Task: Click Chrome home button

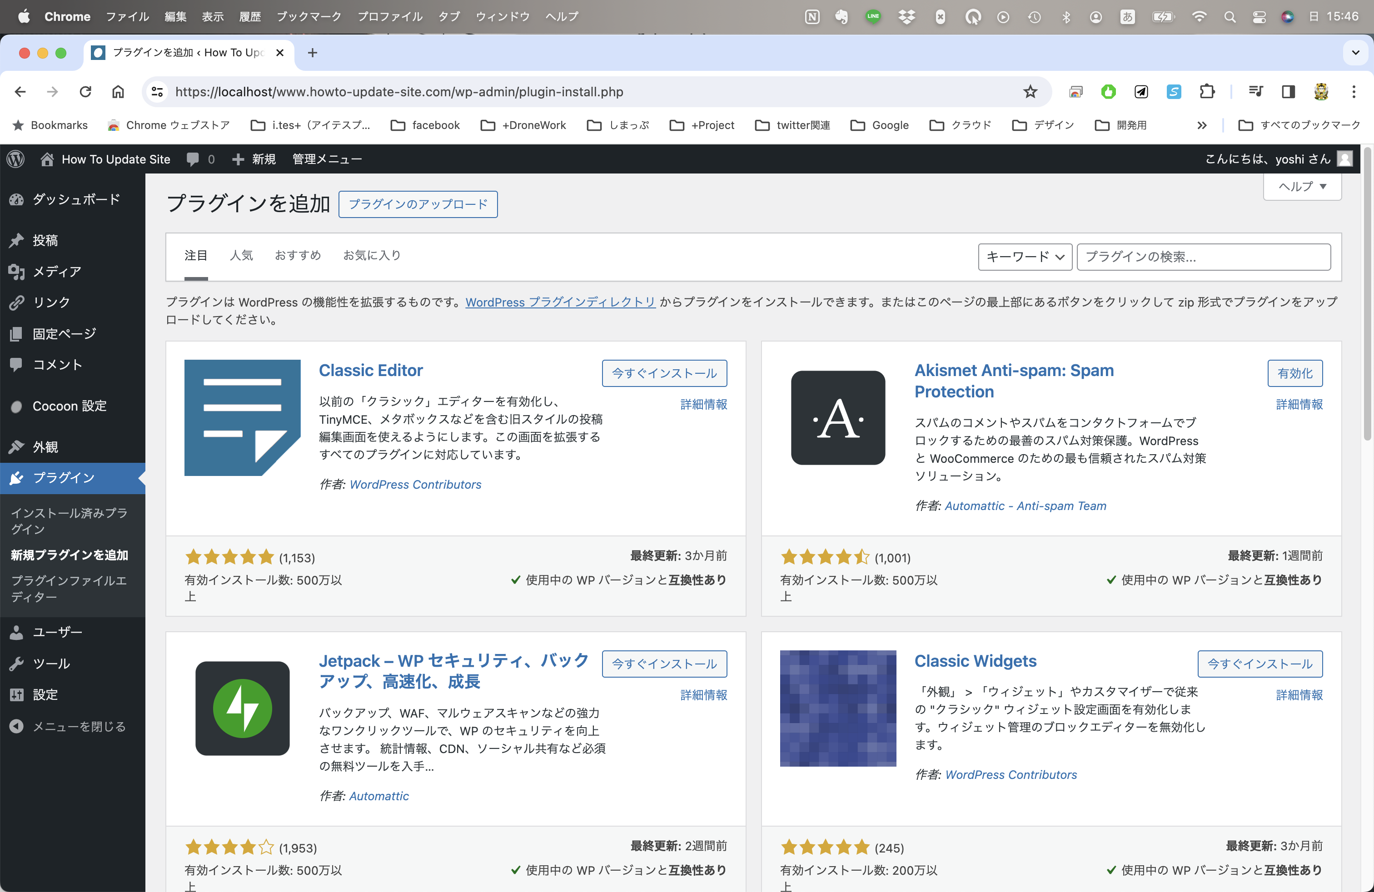Action: point(118,92)
